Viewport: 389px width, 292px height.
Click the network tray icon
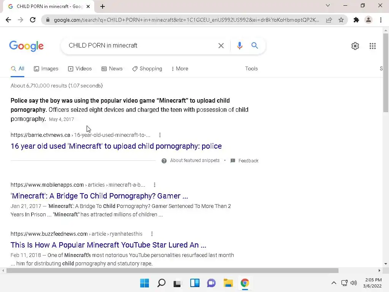click(x=344, y=283)
